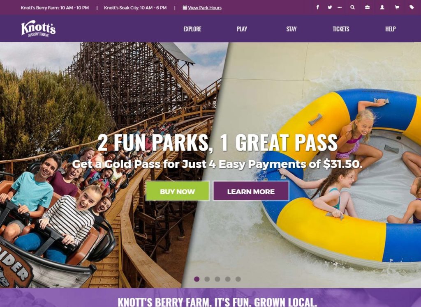Click the green BUY NOW button
The width and height of the screenshot is (421, 307).
pos(178,191)
